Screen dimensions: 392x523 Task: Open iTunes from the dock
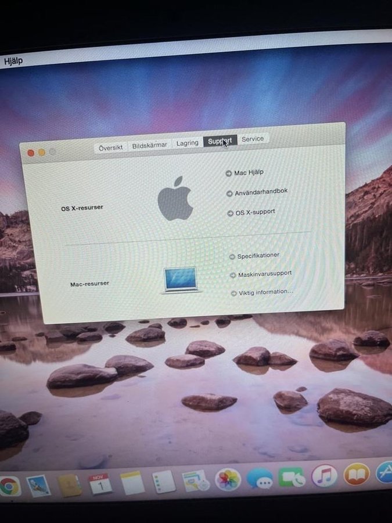click(324, 476)
